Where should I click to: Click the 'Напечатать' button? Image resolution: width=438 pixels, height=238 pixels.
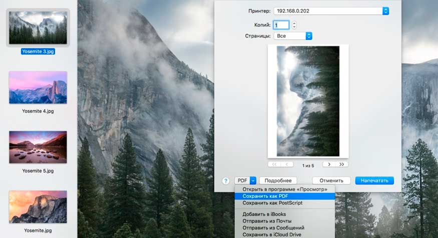[374, 180]
